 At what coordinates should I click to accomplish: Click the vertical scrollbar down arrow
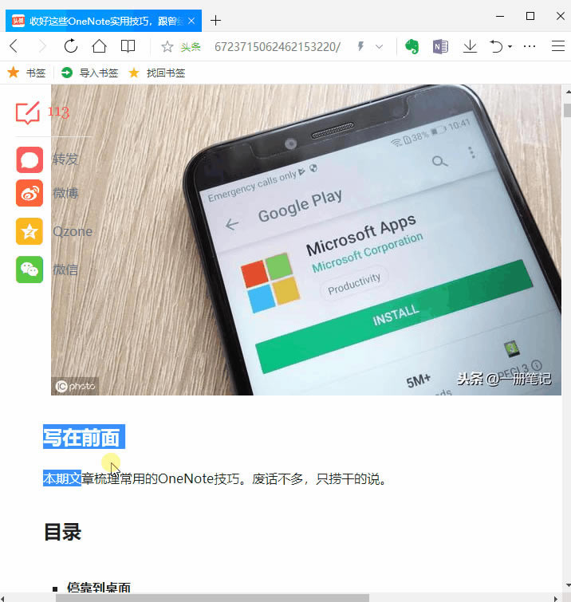567,585
